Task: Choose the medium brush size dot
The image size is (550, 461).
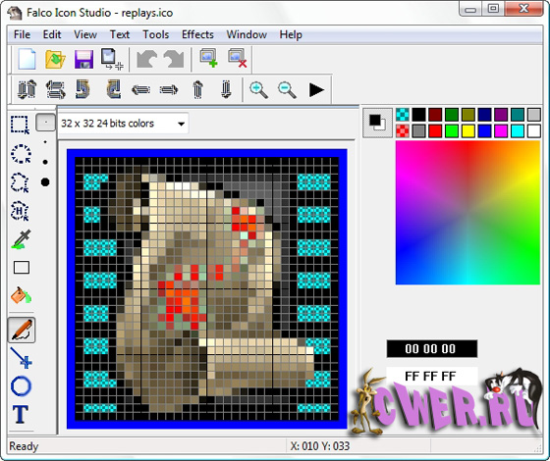Action: tap(45, 162)
